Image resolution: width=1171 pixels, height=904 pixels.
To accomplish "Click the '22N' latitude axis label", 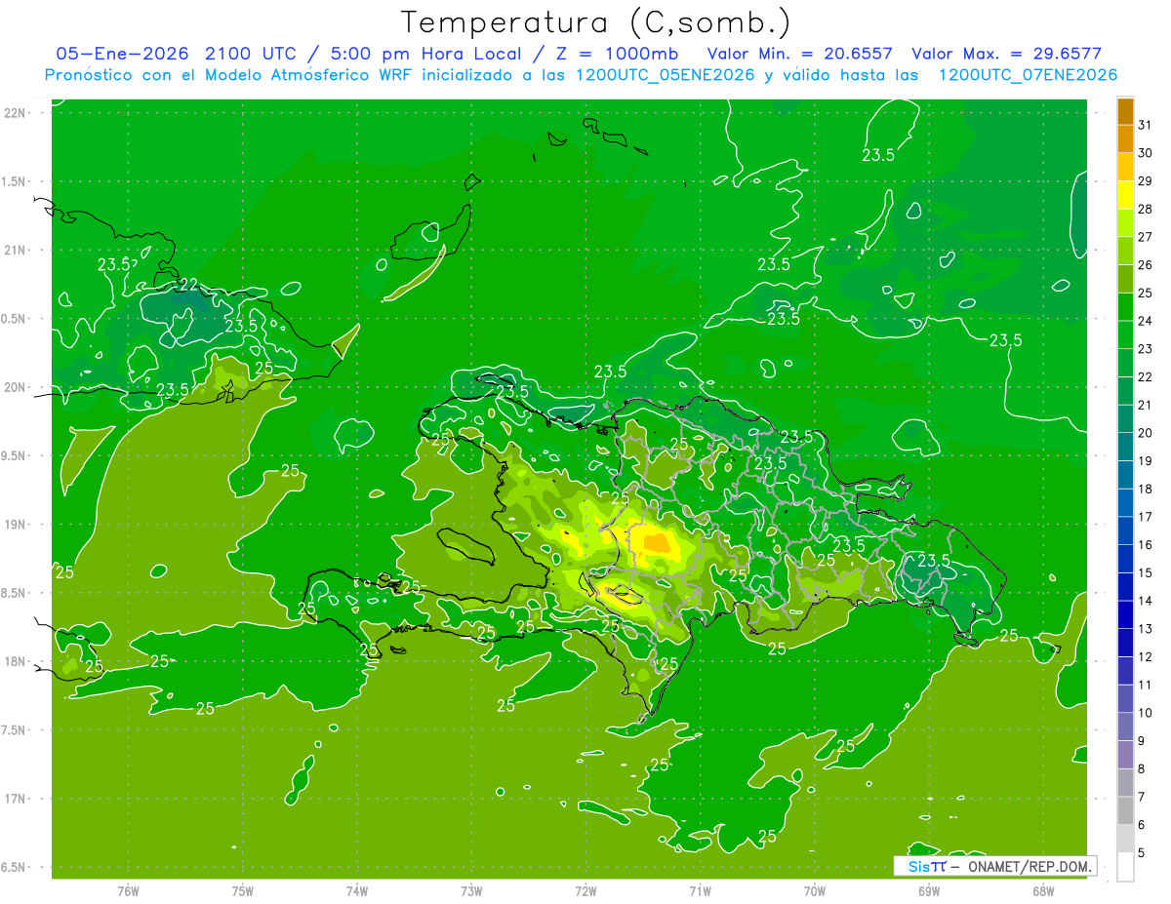I will 15,113.
